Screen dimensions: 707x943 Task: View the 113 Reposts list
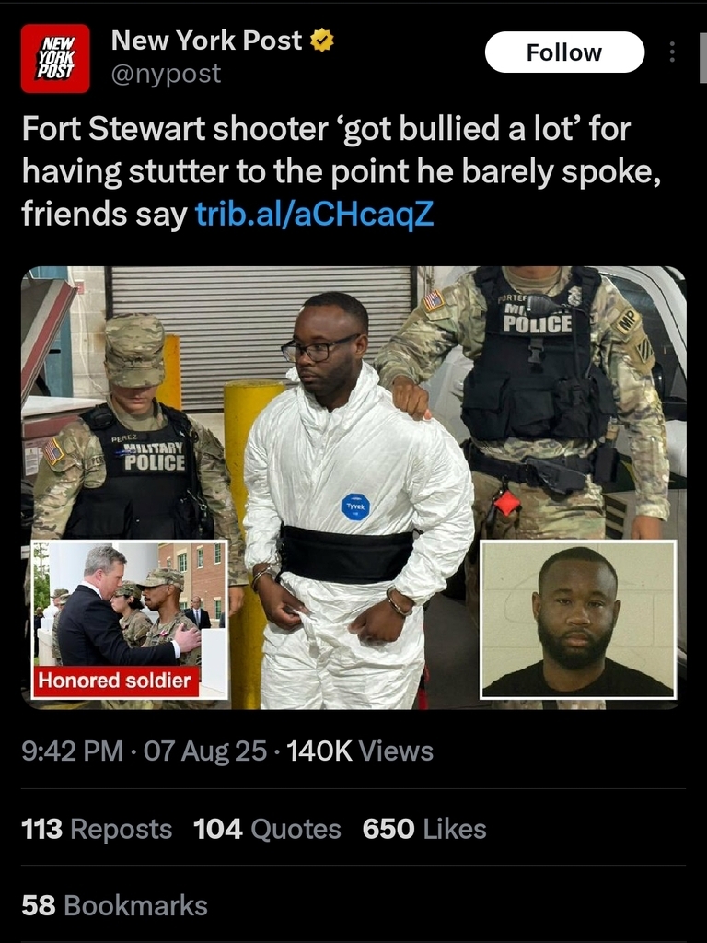click(97, 829)
